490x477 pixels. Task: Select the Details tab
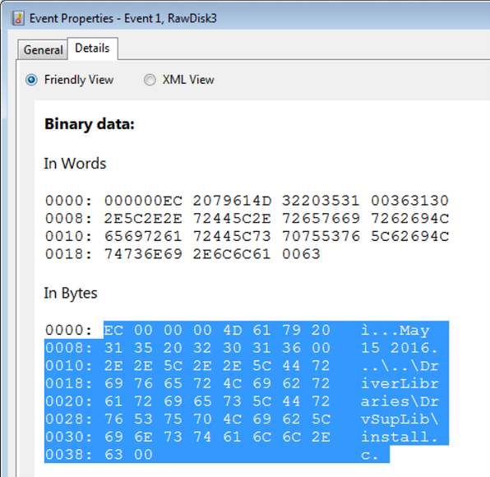[x=93, y=49]
